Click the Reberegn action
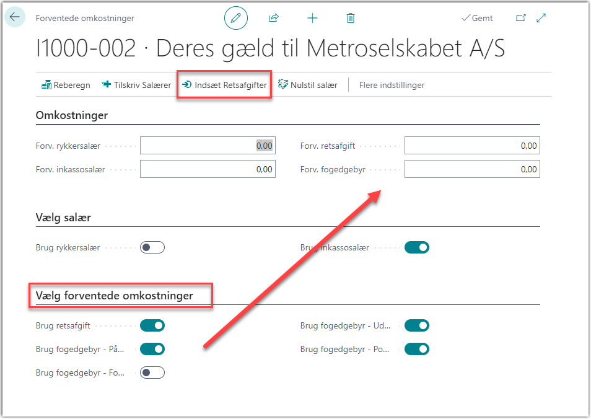The height and width of the screenshot is (419, 591). pos(66,85)
